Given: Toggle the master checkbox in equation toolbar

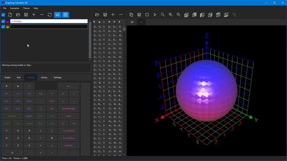Looking at the screenshot, I should click(x=3, y=15).
